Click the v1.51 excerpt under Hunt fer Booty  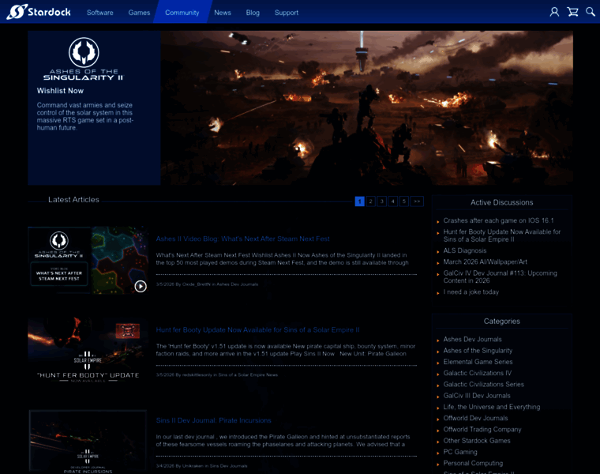click(286, 350)
